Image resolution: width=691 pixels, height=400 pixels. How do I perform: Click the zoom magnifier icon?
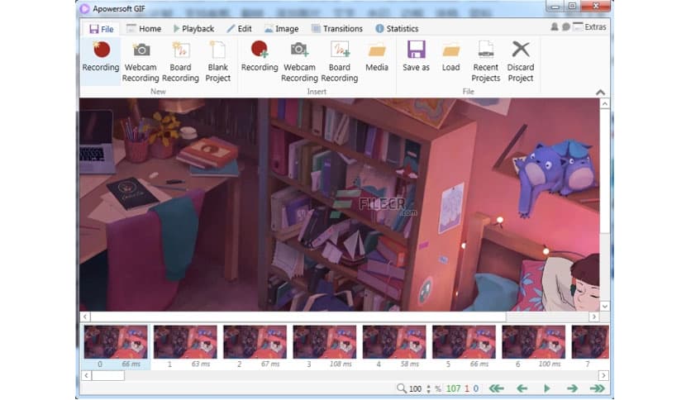tap(401, 388)
